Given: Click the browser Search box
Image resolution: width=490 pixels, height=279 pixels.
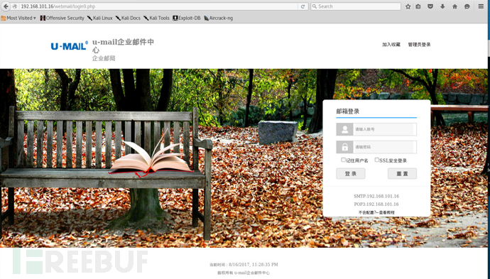Looking at the screenshot, I should coord(356,6).
